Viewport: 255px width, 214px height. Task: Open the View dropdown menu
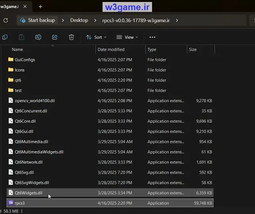coord(127,37)
